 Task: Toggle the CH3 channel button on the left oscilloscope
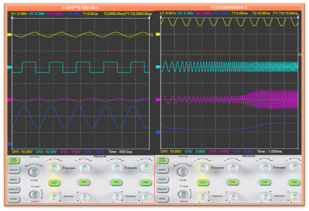click(116, 182)
